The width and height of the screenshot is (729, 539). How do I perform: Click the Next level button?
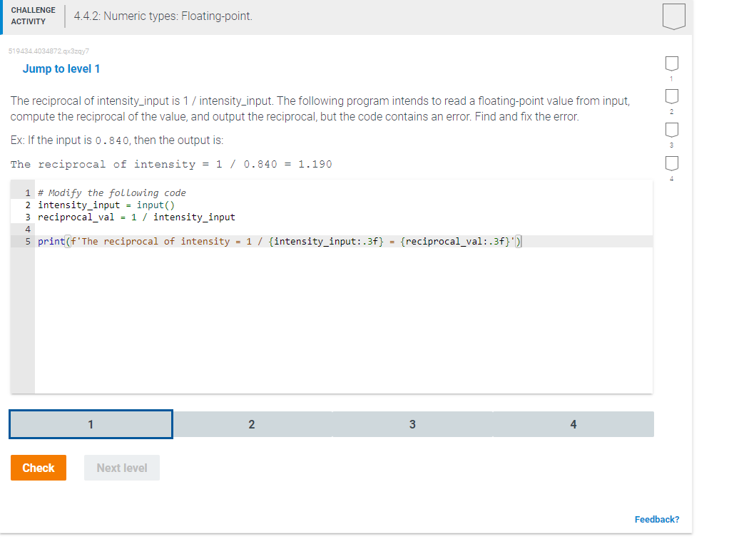coord(121,468)
